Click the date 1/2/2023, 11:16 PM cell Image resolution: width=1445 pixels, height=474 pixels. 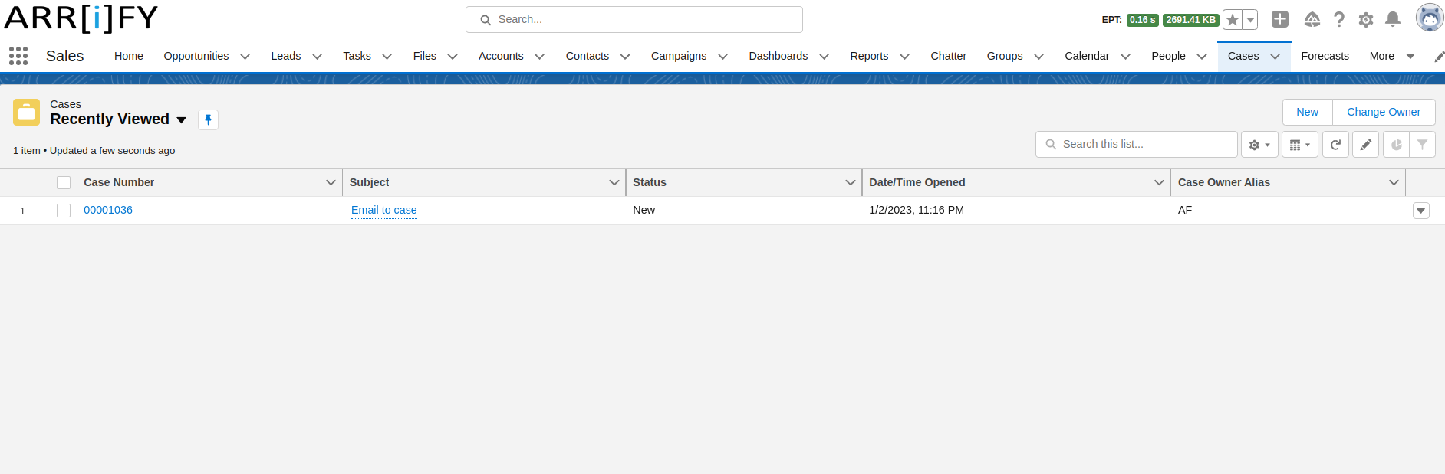coord(917,210)
